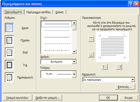This screenshot has height=102, width=140.
Task: Switch to the Περίγραμμα σελίδας tab
Action: pos(38,12)
